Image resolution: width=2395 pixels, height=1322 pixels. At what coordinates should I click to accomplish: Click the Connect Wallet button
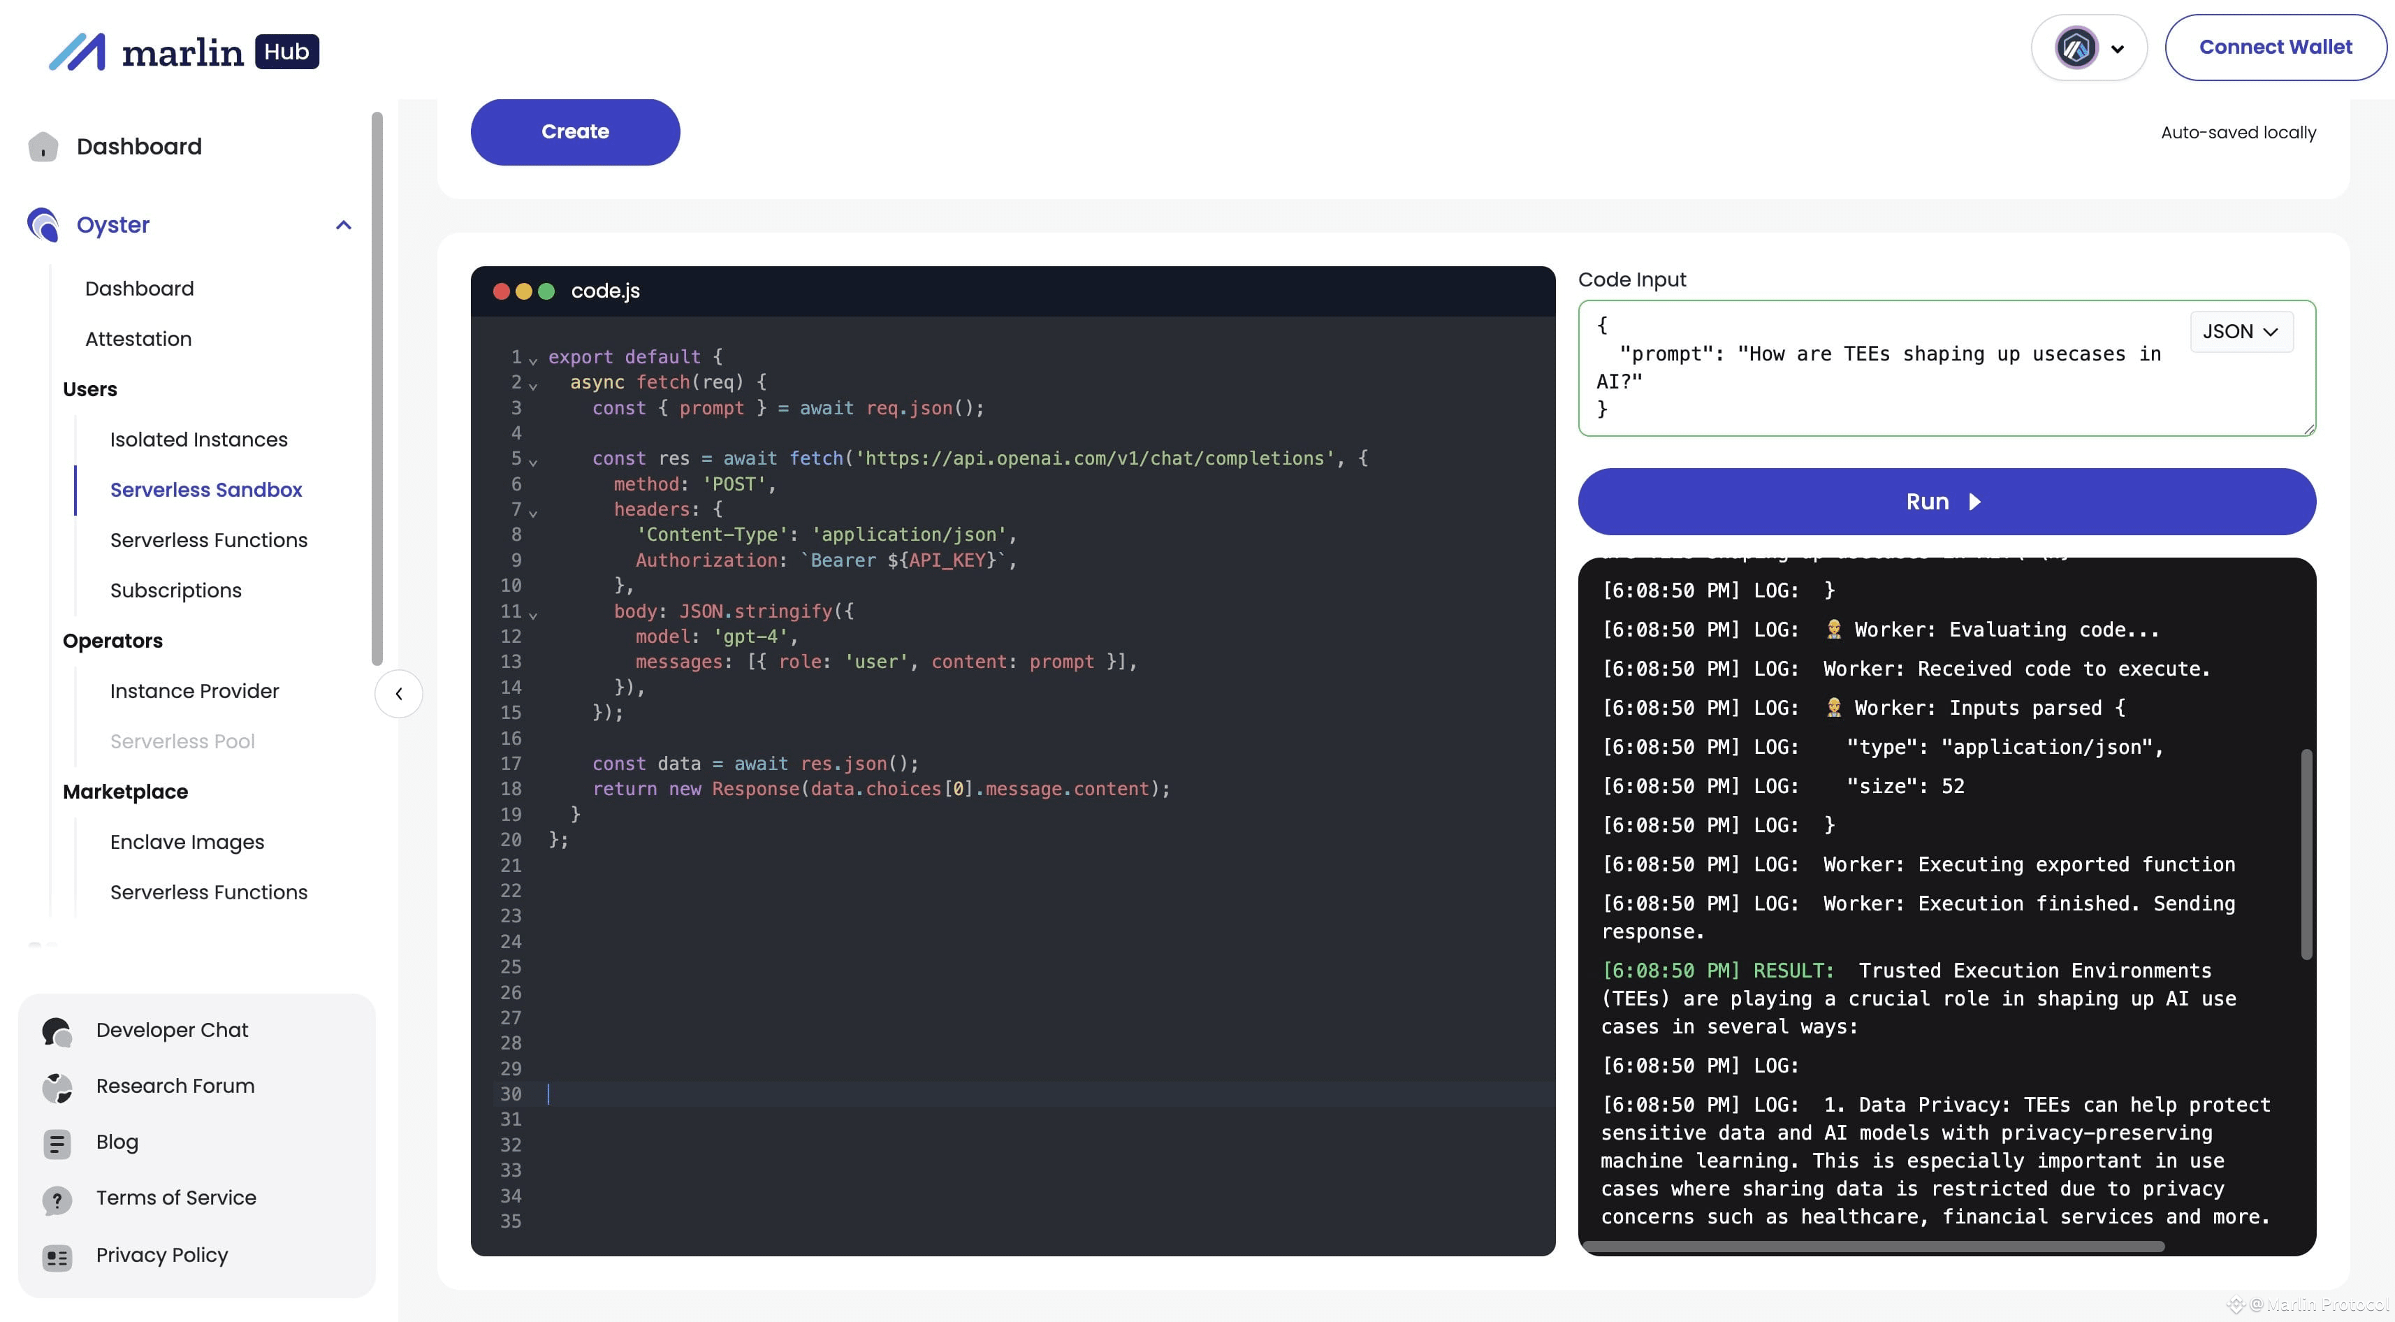coord(2275,48)
